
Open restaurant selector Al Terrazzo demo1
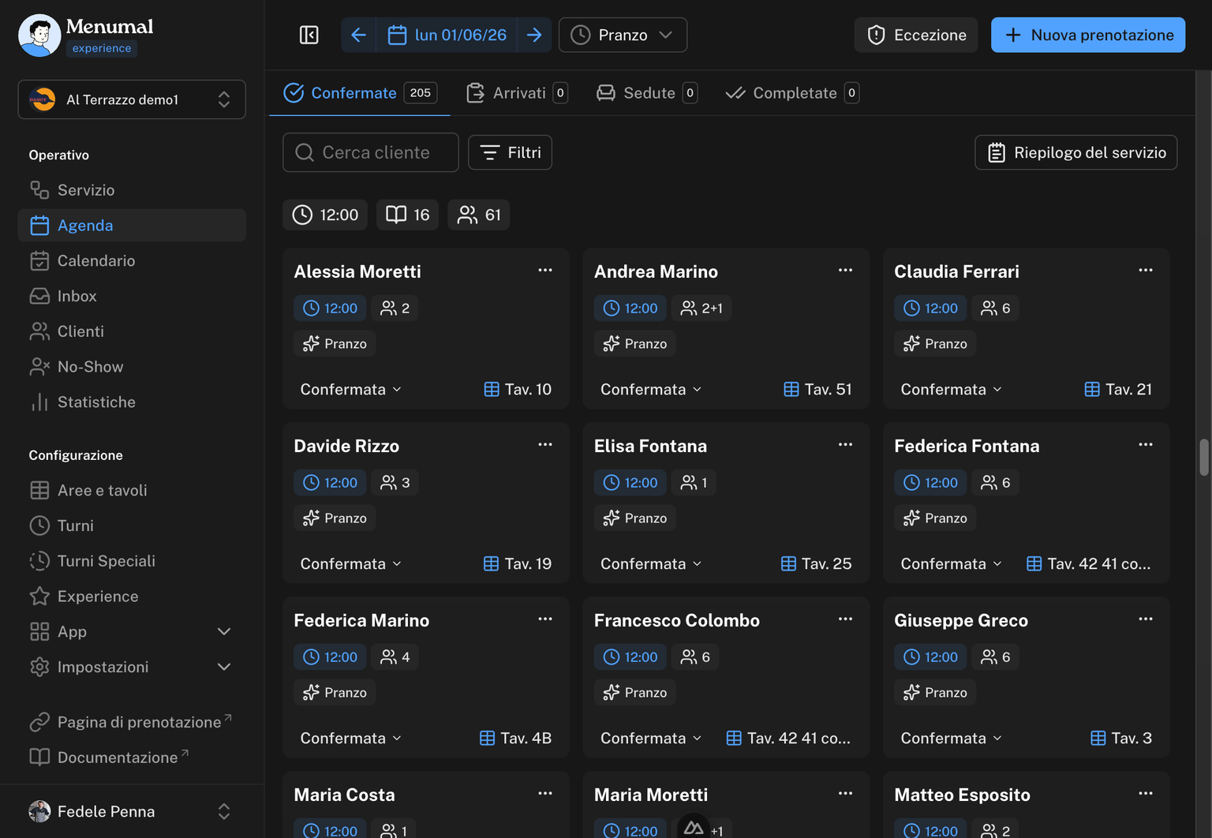132,99
